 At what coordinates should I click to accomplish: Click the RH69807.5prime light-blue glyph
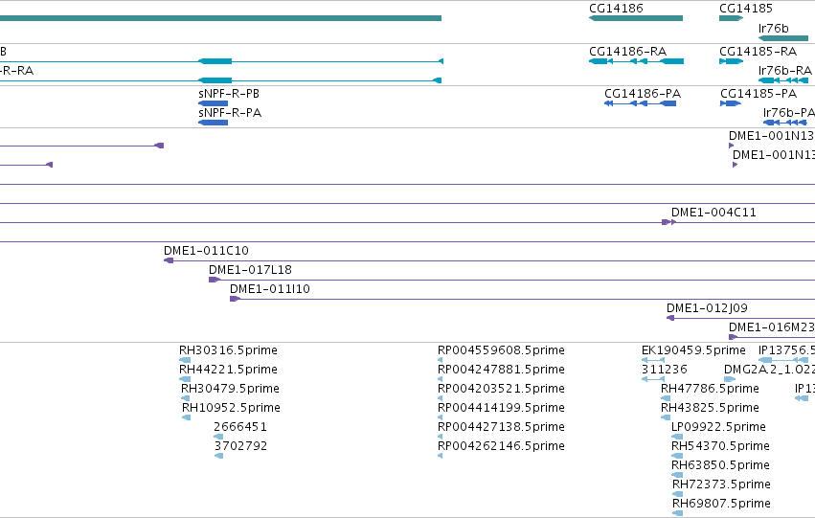pyautogui.click(x=677, y=513)
